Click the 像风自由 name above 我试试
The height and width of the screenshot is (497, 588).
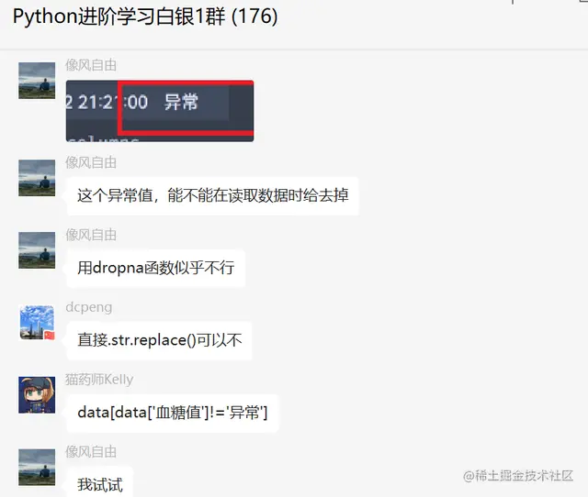click(91, 452)
